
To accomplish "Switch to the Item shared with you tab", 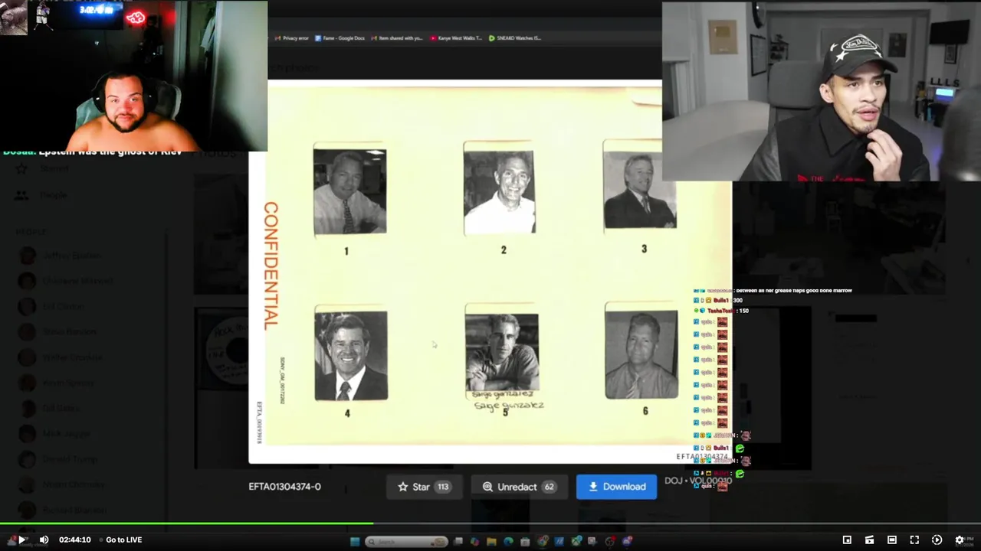I will pyautogui.click(x=396, y=37).
